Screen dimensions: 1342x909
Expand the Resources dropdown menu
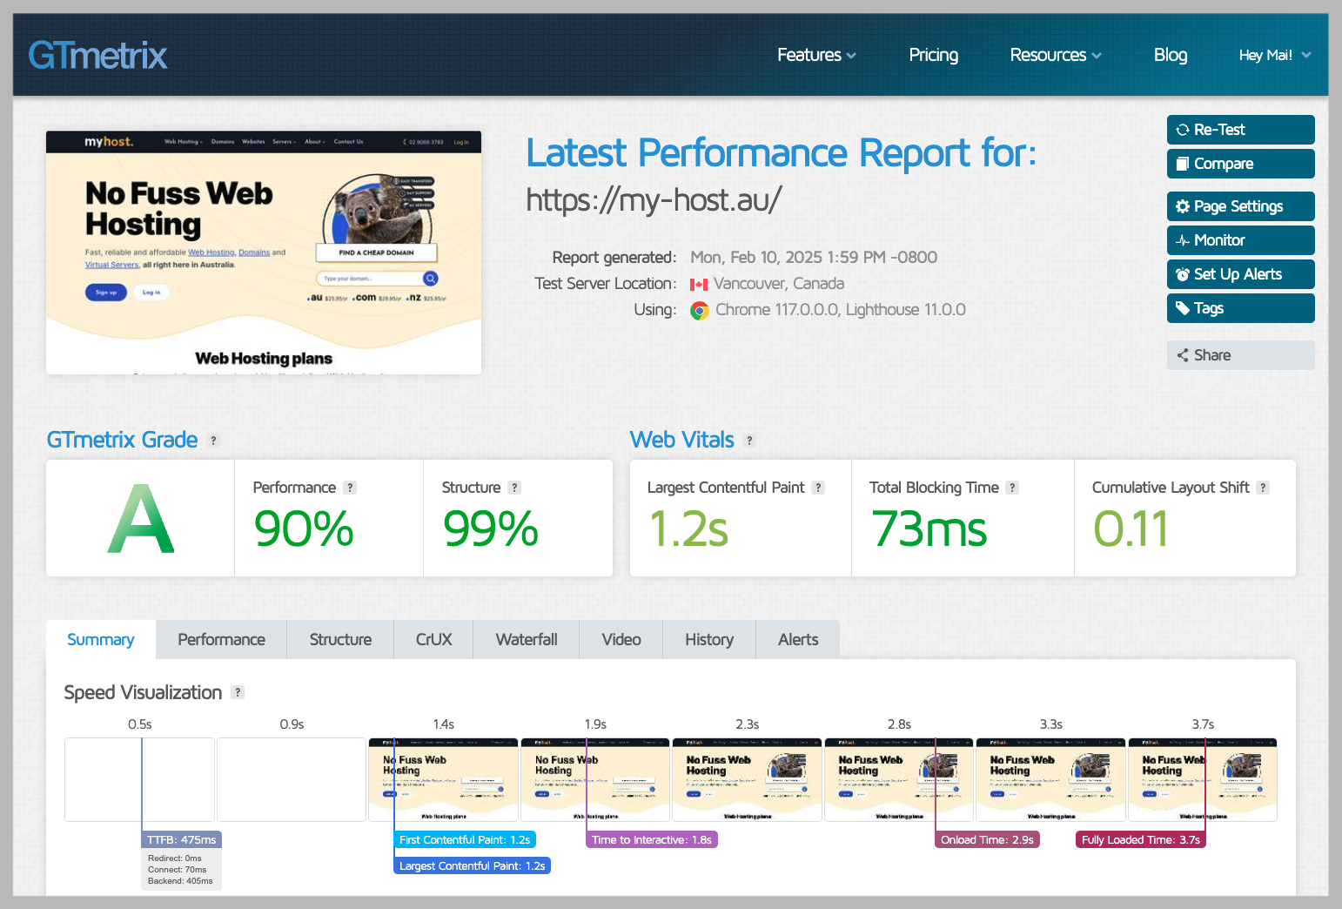[x=1055, y=56]
